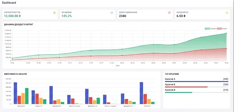234x112 pixels.
Task: Click the tall blue bar above Канали B
Action: coord(141,93)
